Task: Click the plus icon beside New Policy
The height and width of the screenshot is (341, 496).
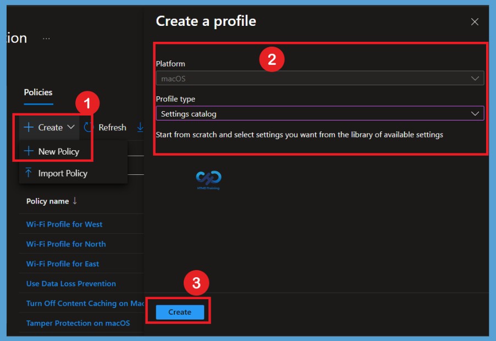Action: click(29, 151)
